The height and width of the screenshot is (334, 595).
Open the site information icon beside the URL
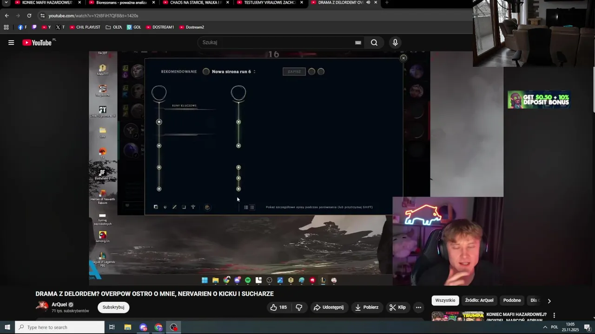coord(42,15)
